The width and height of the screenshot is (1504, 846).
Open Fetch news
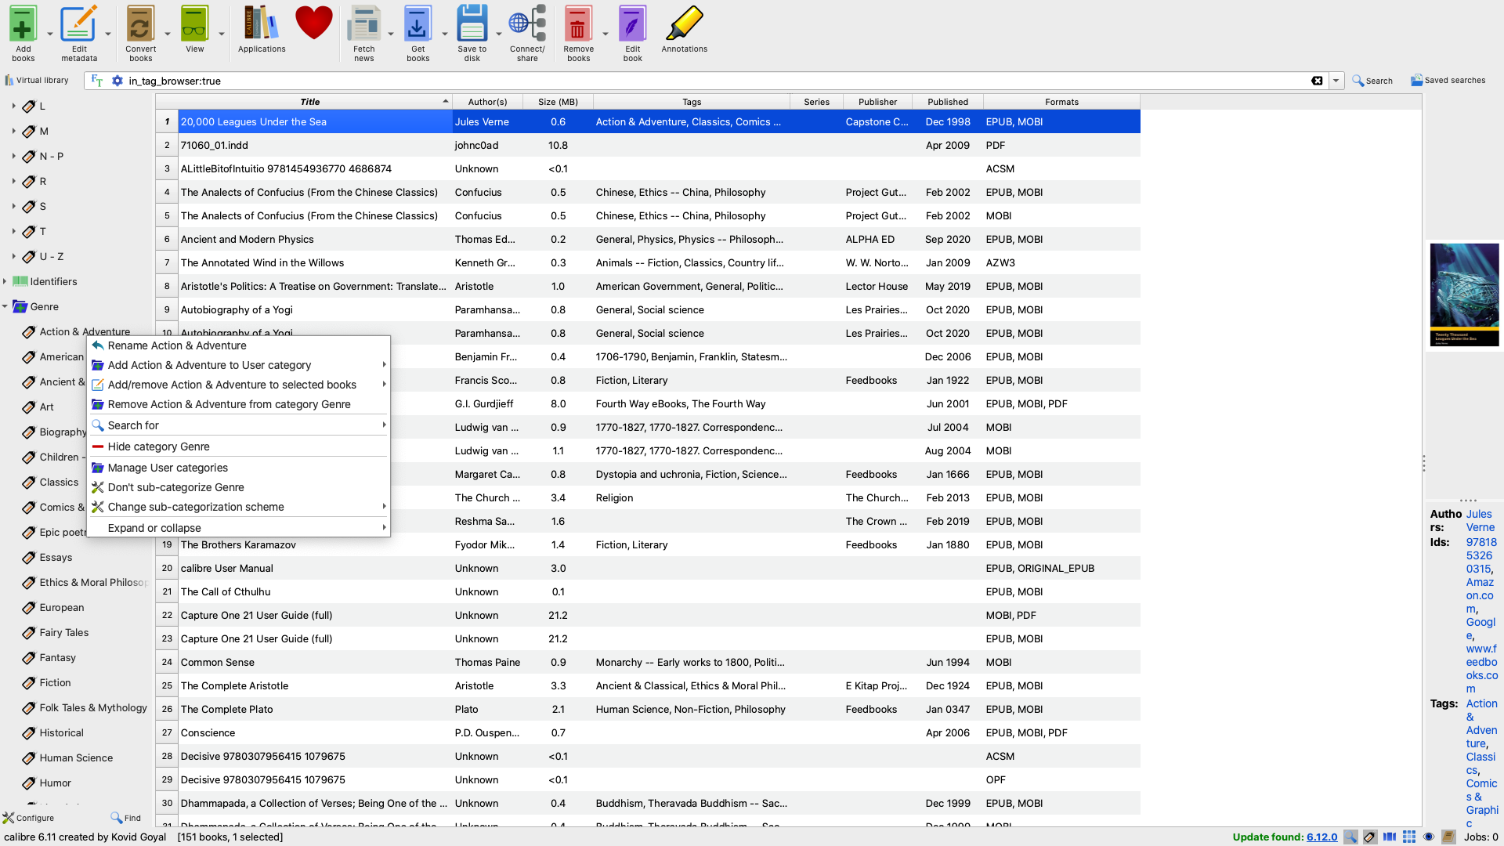click(364, 26)
